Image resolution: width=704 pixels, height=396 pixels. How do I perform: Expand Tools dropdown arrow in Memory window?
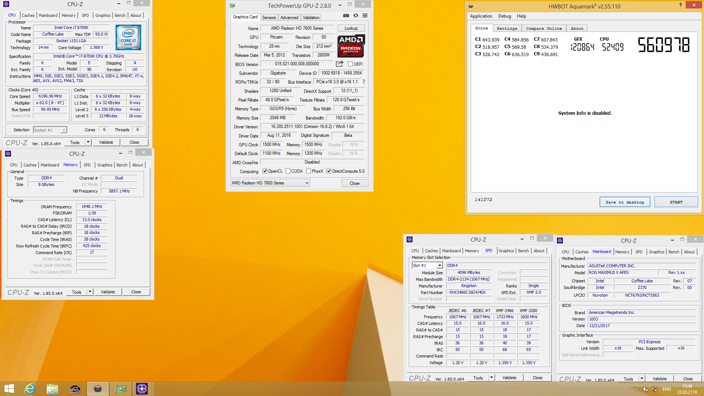coord(90,292)
